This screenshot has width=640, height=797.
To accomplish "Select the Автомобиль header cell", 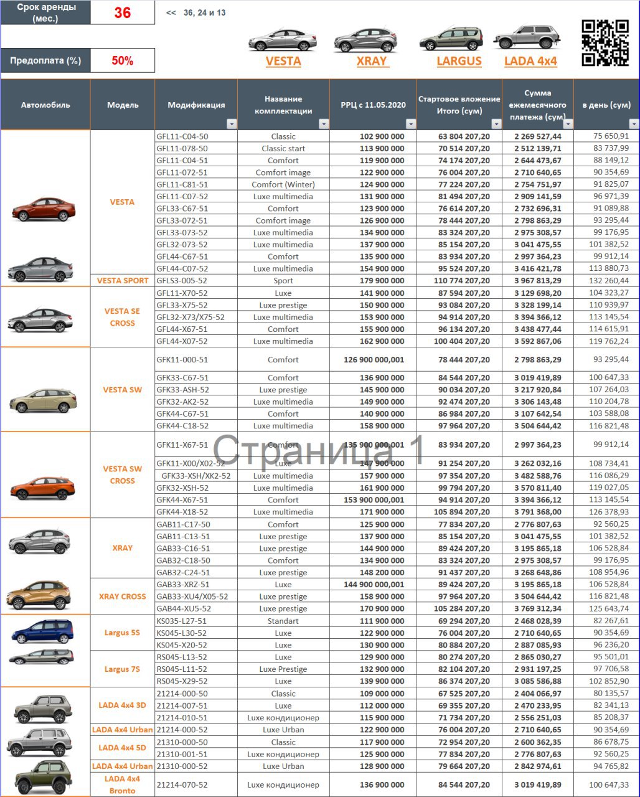I will coord(45,105).
